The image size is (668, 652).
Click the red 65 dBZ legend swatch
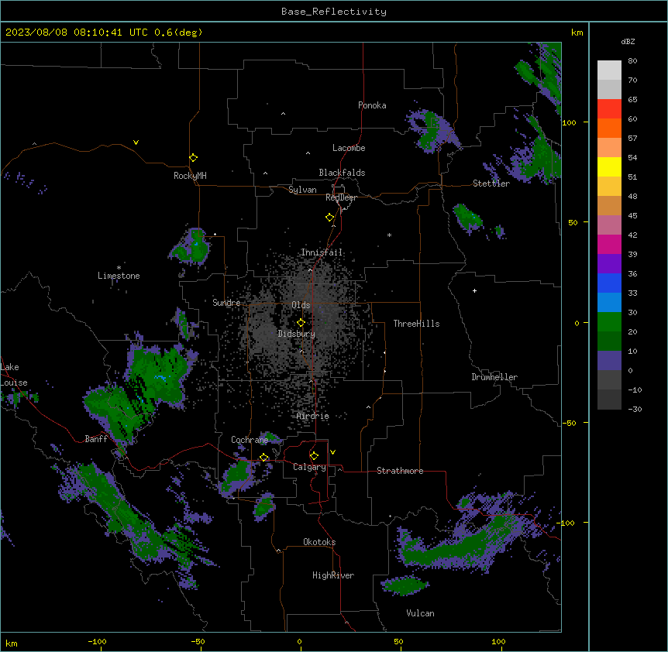tap(609, 108)
